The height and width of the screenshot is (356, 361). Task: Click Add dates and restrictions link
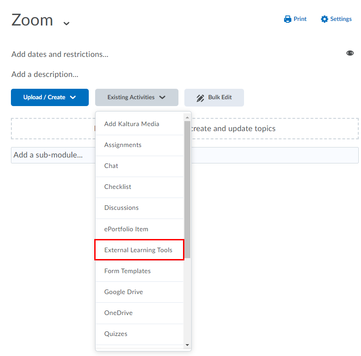tap(60, 54)
